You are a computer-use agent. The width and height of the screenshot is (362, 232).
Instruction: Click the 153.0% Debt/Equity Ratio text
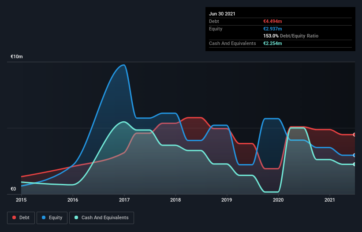click(291, 36)
